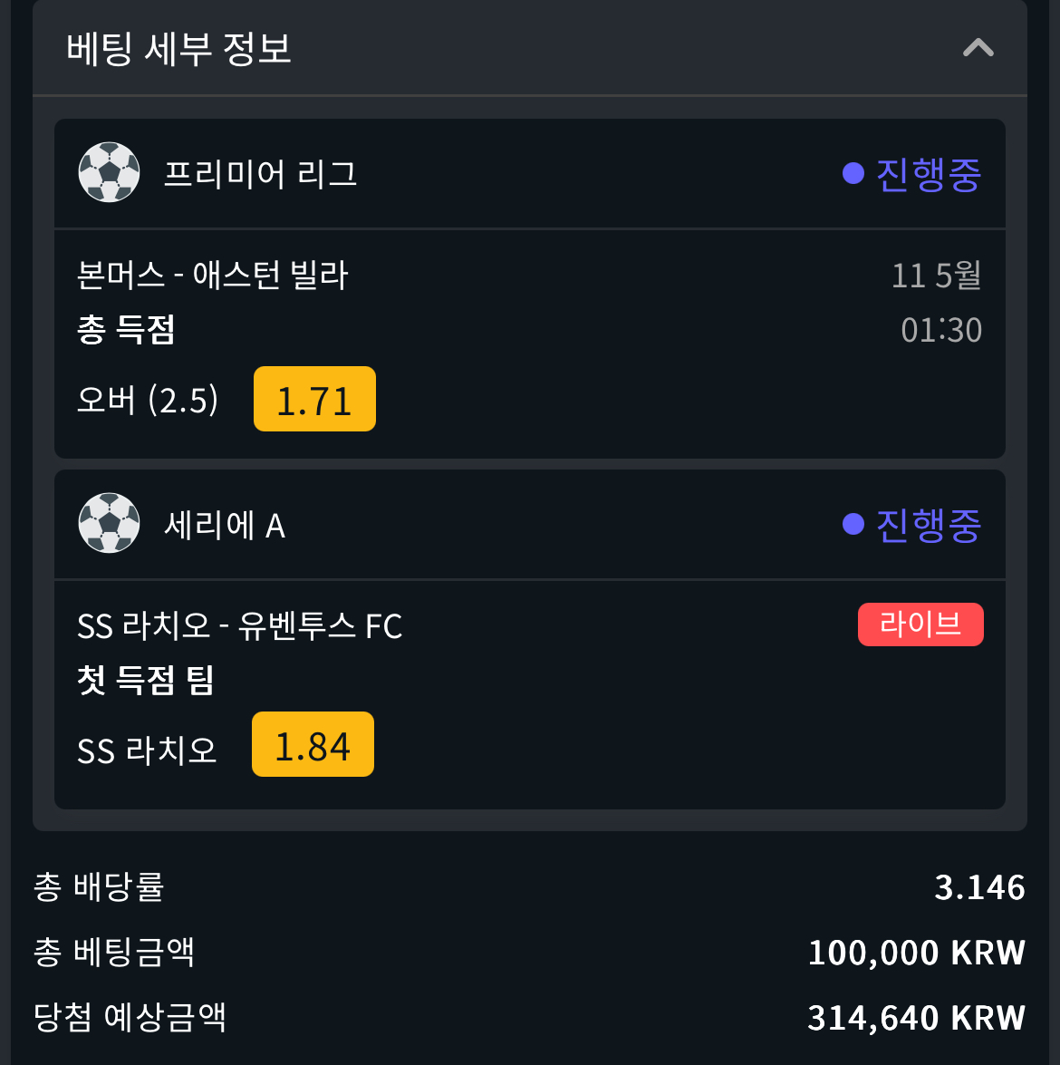Click the soccer ball icon for 세리에 A
This screenshot has width=1060, height=1065.
pos(110,523)
